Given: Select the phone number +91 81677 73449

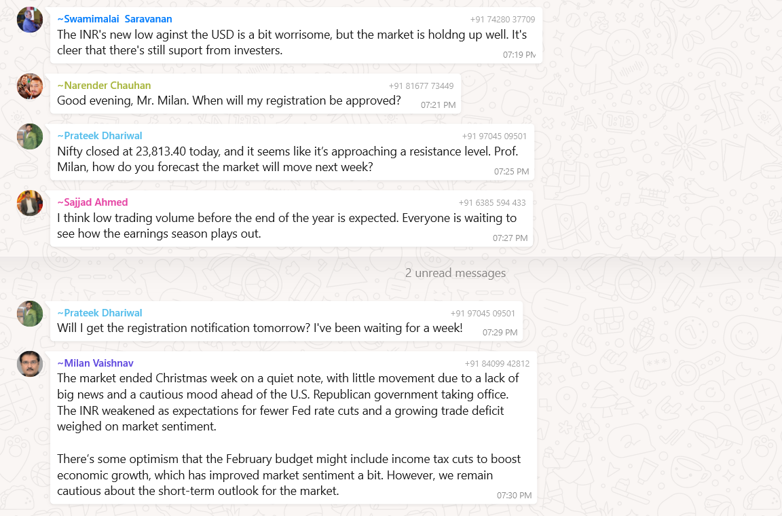Looking at the screenshot, I should [x=421, y=86].
